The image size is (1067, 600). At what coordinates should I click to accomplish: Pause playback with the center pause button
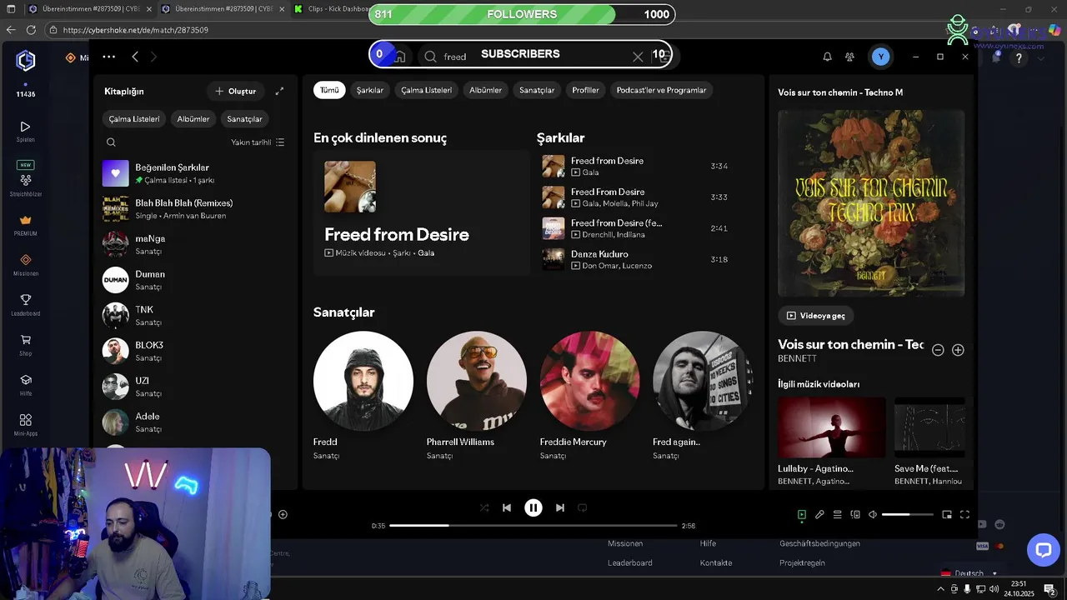click(533, 507)
